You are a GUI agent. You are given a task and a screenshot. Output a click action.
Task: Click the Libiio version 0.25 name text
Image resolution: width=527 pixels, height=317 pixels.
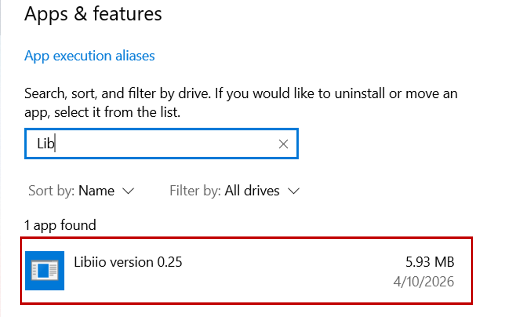tap(128, 262)
